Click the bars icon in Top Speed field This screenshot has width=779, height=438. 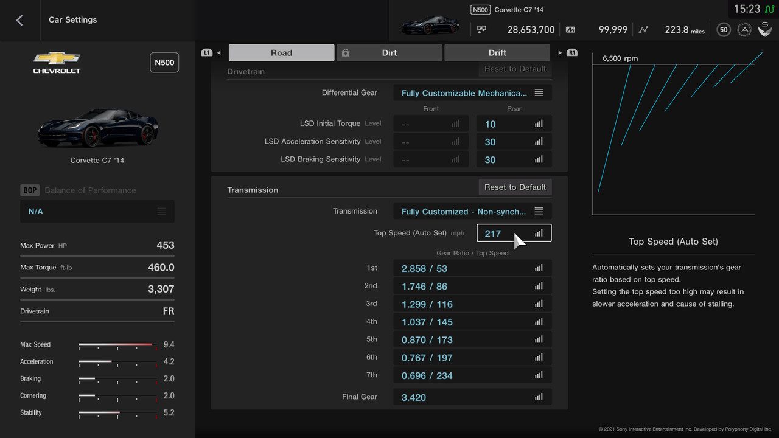[539, 233]
